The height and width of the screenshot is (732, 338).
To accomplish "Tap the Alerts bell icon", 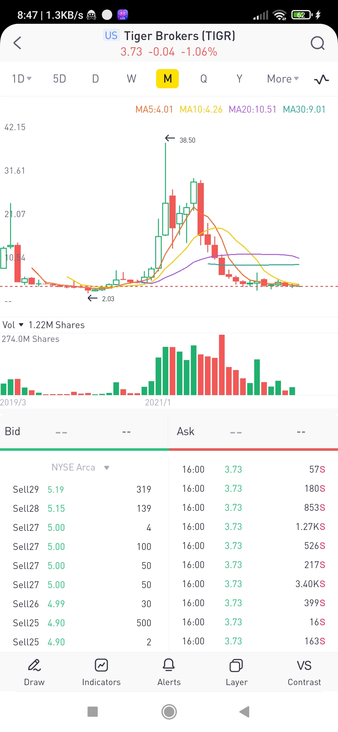I will pos(169,665).
